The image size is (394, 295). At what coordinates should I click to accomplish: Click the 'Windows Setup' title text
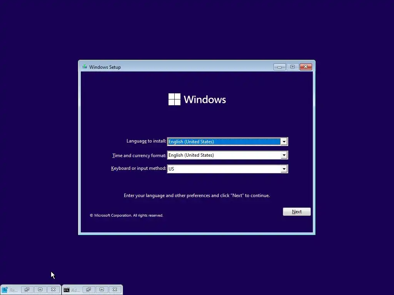(105, 67)
